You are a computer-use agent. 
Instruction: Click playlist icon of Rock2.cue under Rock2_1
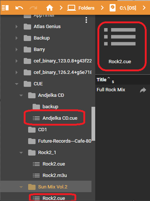pyautogui.click(x=36, y=164)
